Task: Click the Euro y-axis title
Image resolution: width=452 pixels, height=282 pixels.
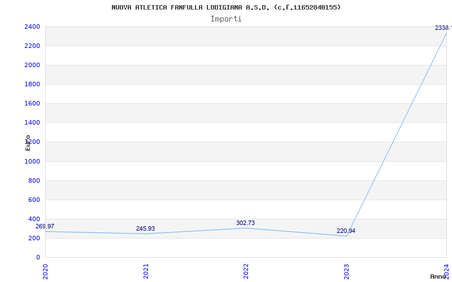Action: tap(28, 143)
